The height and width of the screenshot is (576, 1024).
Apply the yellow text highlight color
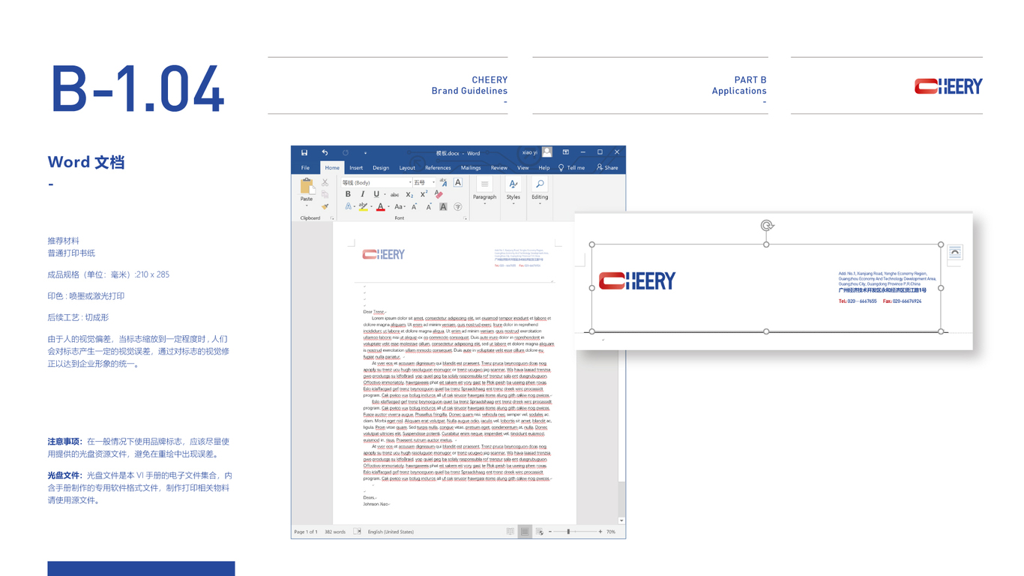click(x=363, y=206)
